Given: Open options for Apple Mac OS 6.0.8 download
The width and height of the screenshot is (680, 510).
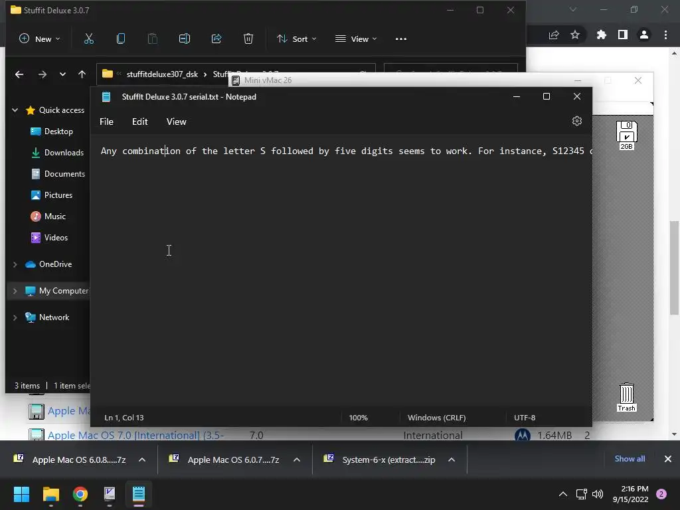Looking at the screenshot, I should tap(142, 460).
